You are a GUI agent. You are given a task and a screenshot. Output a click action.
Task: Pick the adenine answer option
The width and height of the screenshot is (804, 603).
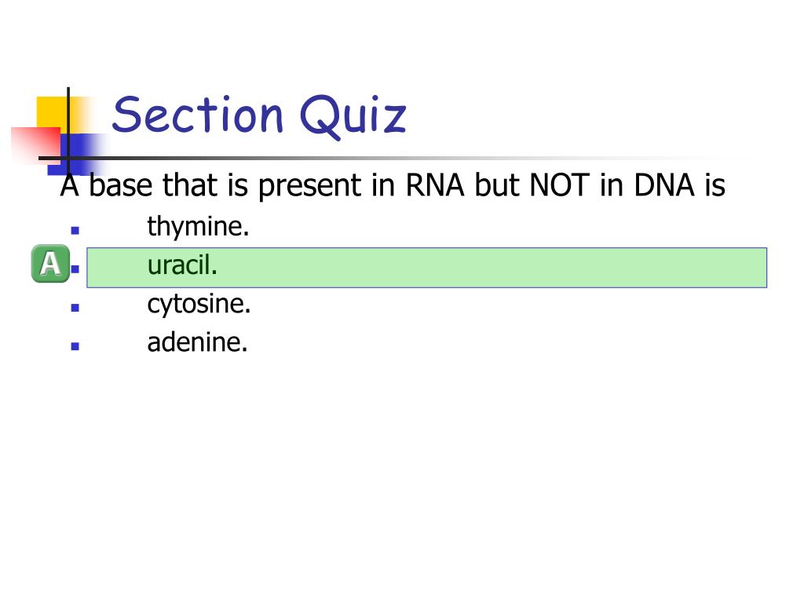tap(197, 342)
